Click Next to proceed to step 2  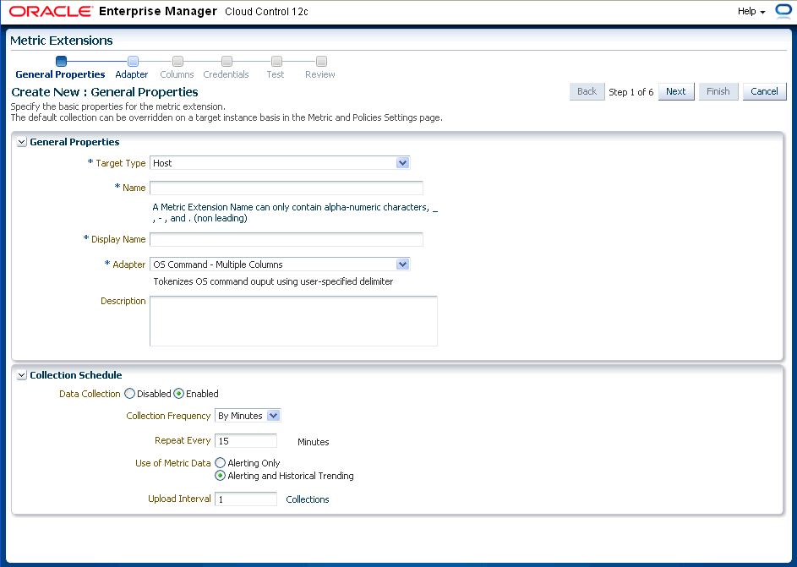point(676,91)
